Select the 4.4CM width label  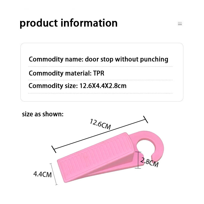[x=42, y=174]
